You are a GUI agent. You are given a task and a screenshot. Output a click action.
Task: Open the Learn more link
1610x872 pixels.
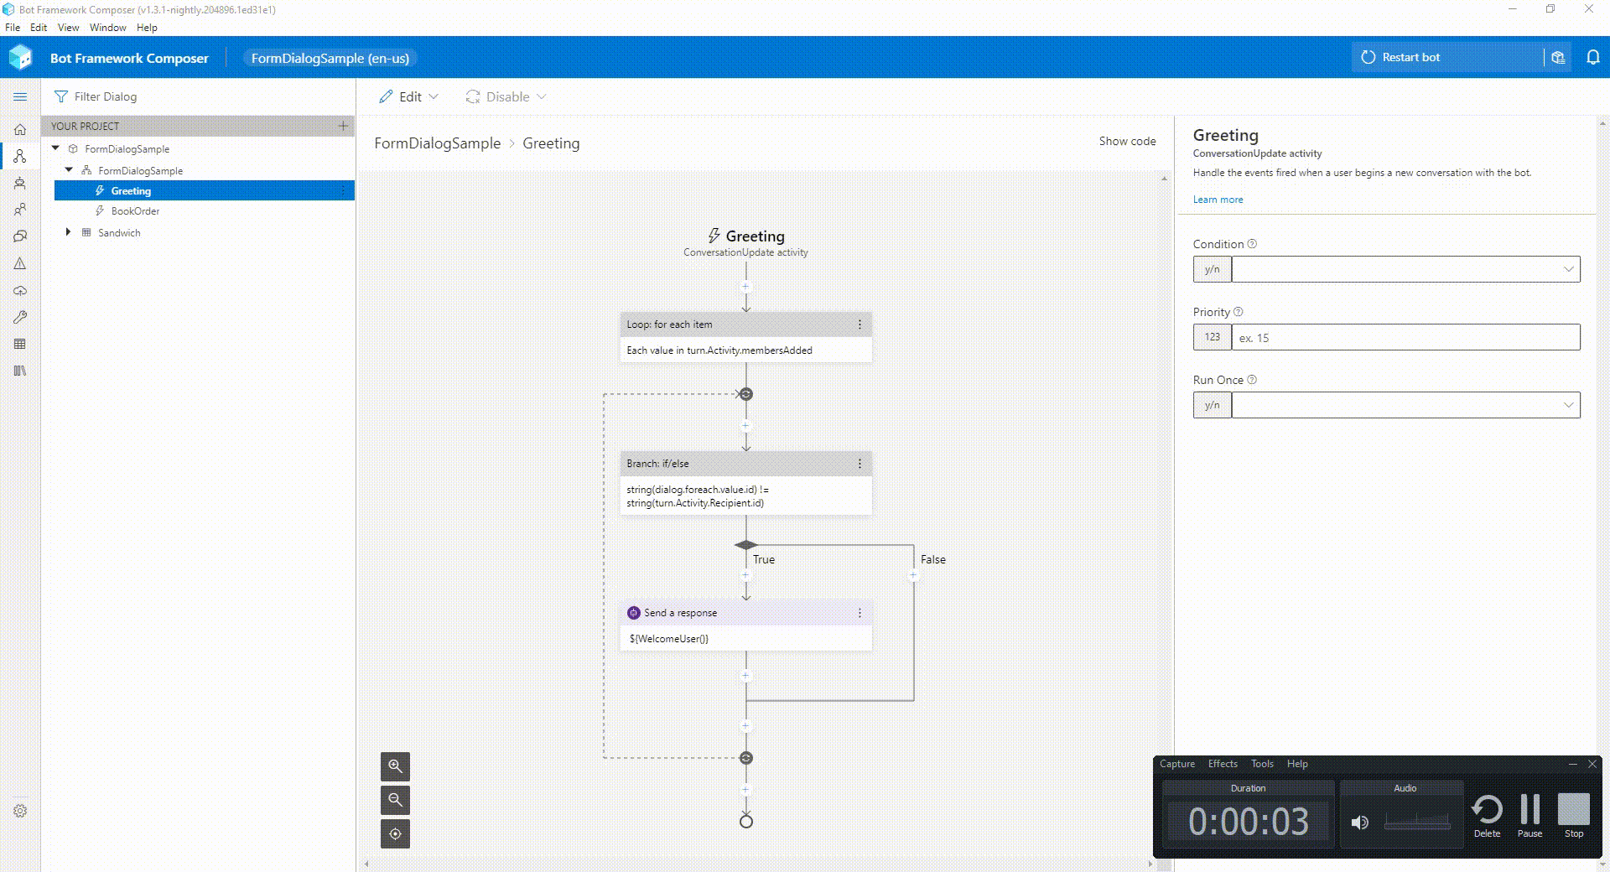(1218, 200)
